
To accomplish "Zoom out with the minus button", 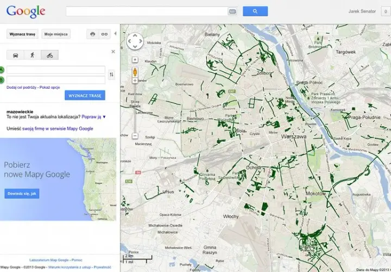I will 135,136.
